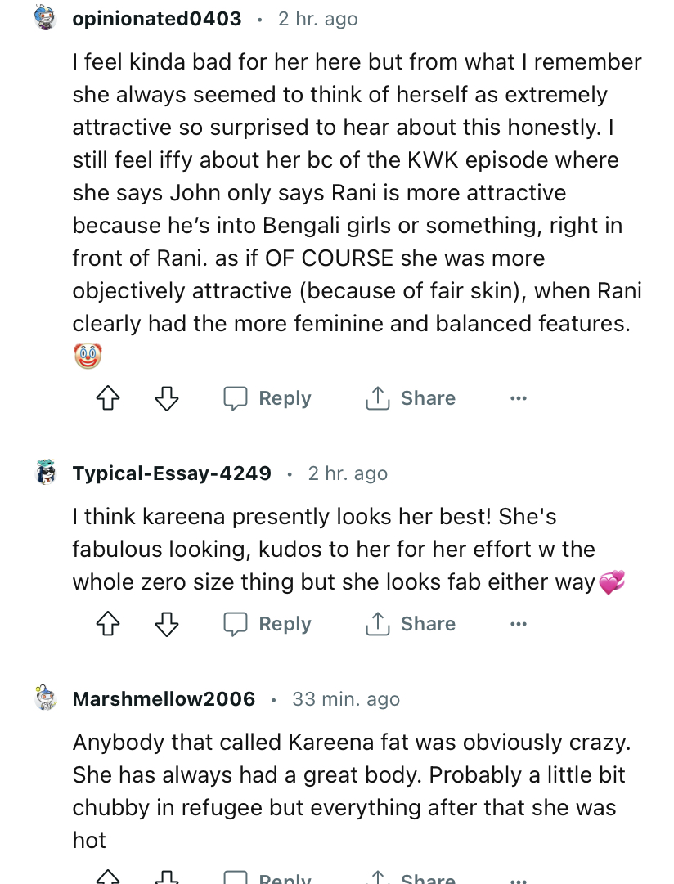
Task: Click Marshmellow2006's avatar icon
Action: point(46,698)
